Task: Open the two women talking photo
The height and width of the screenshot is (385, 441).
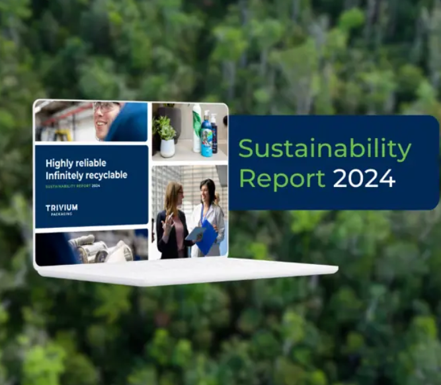Action: pos(190,212)
